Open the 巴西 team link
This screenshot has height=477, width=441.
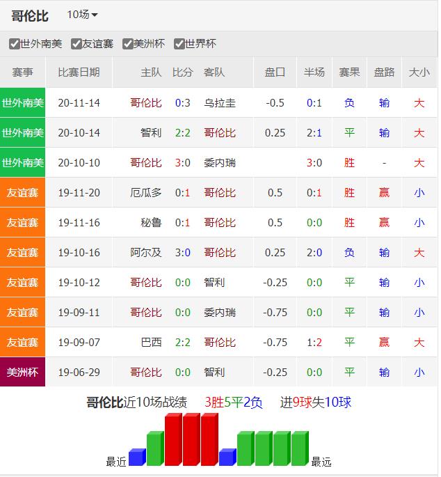pyautogui.click(x=151, y=343)
